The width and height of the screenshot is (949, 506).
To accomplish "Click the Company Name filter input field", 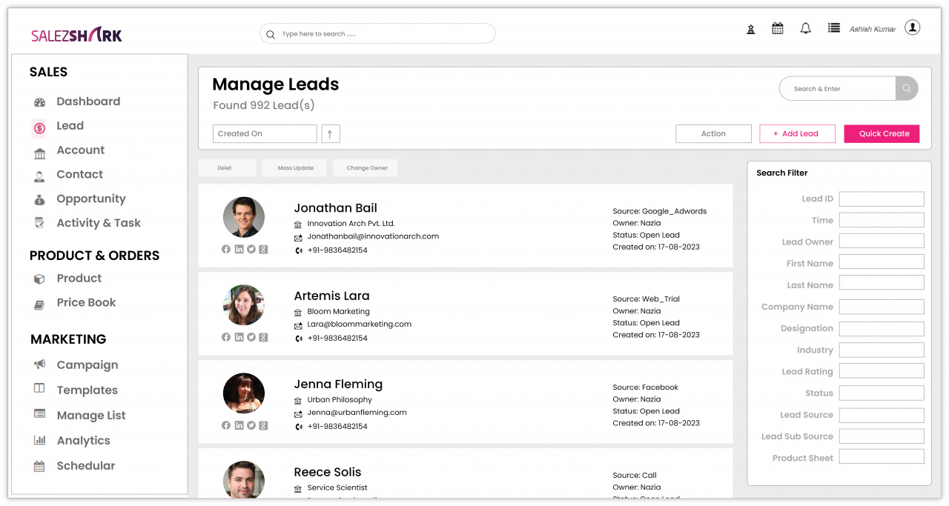I will (882, 306).
